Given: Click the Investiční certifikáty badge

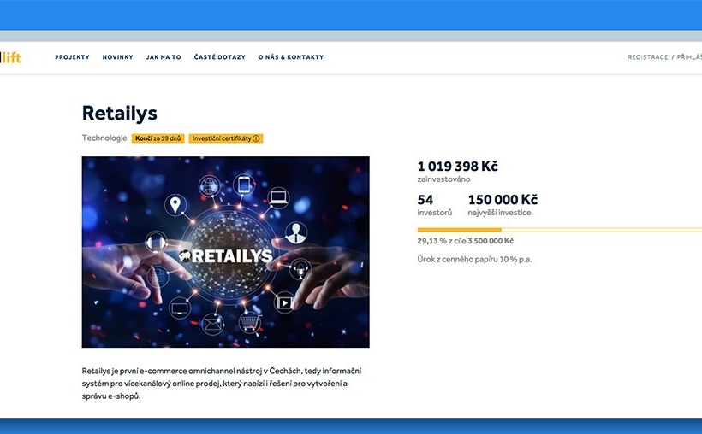Looking at the screenshot, I should click(x=226, y=138).
